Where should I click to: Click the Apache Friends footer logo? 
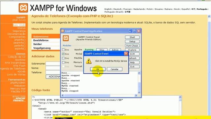(19, 99)
